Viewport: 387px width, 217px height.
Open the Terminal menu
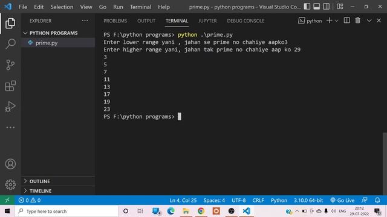(x=140, y=7)
